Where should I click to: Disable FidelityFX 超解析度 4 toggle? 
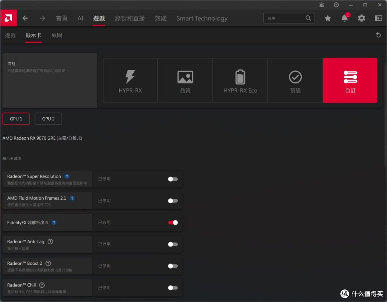(x=173, y=223)
